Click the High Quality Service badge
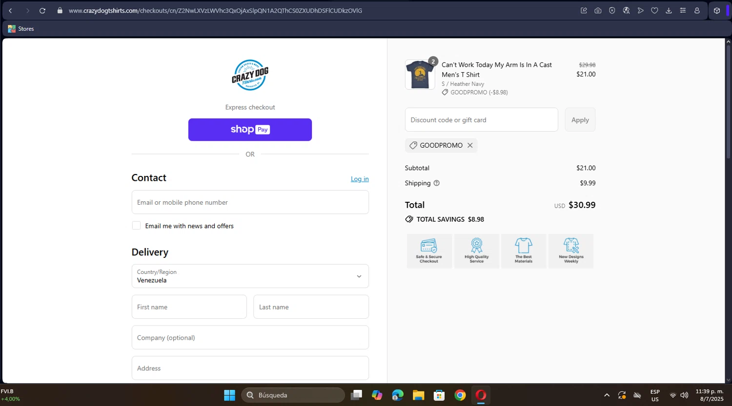732x406 pixels. [x=477, y=251]
